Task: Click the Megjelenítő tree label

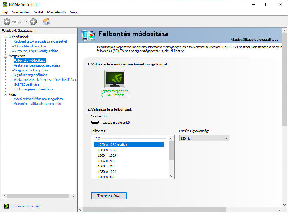Action: (17, 56)
